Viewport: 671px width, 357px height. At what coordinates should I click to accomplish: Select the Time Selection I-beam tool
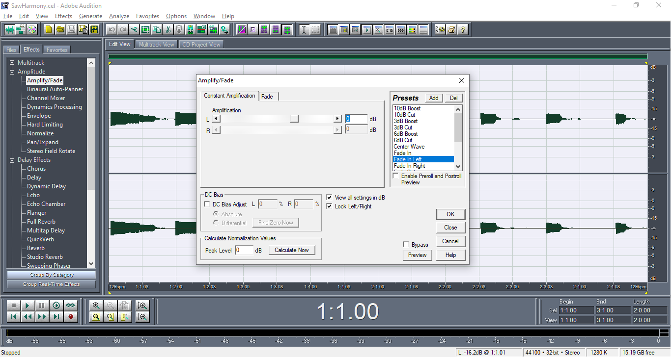[x=304, y=29]
